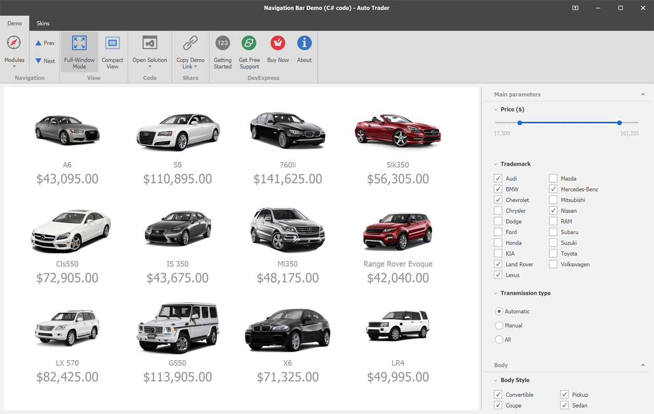The width and height of the screenshot is (654, 414).
Task: Click the Prev navigation button
Action: tap(44, 43)
